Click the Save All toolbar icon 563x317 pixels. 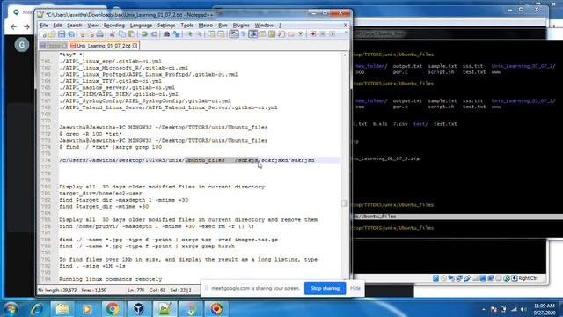point(71,34)
